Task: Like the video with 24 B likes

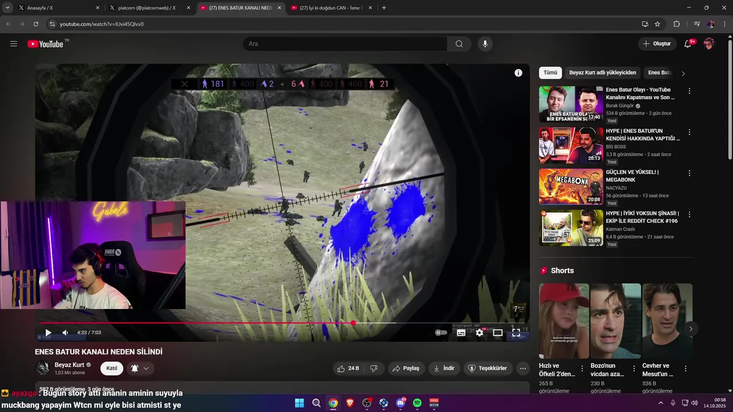Action: (348, 368)
